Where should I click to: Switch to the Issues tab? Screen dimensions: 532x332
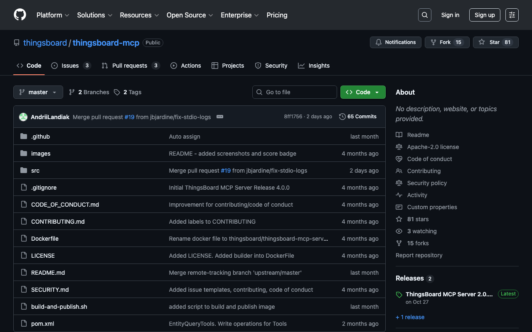point(70,66)
